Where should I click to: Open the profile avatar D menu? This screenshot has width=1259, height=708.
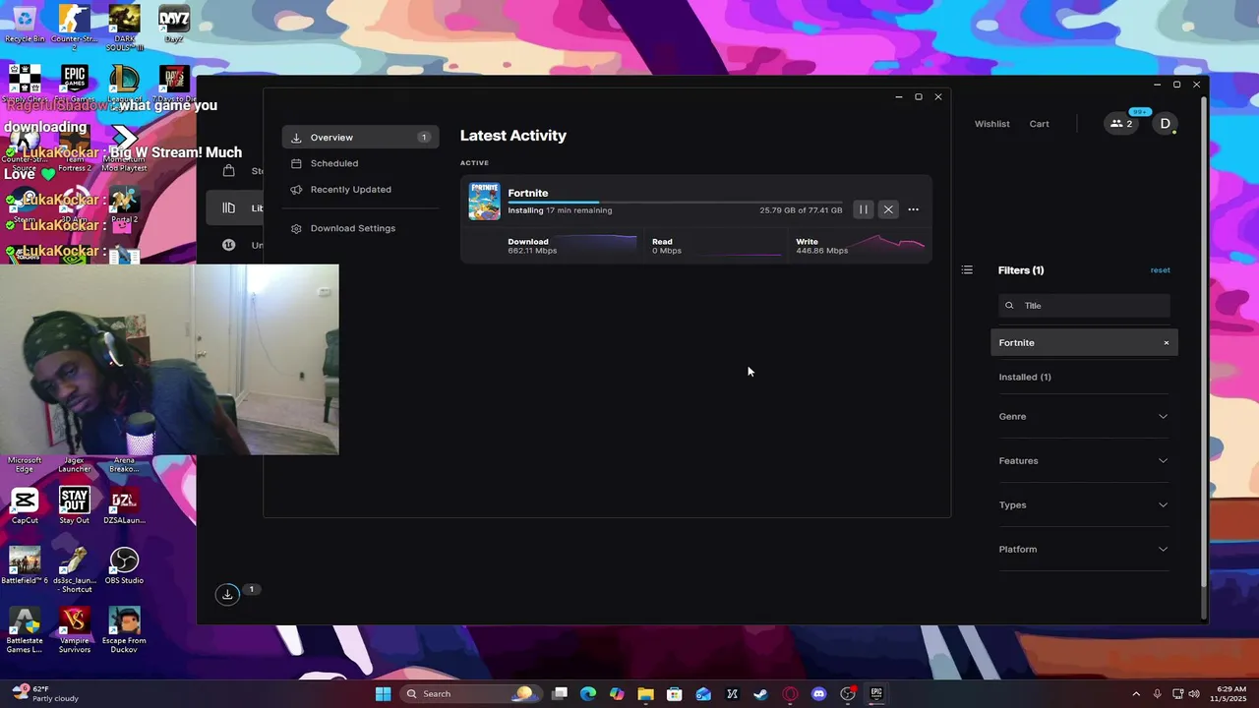coord(1165,123)
